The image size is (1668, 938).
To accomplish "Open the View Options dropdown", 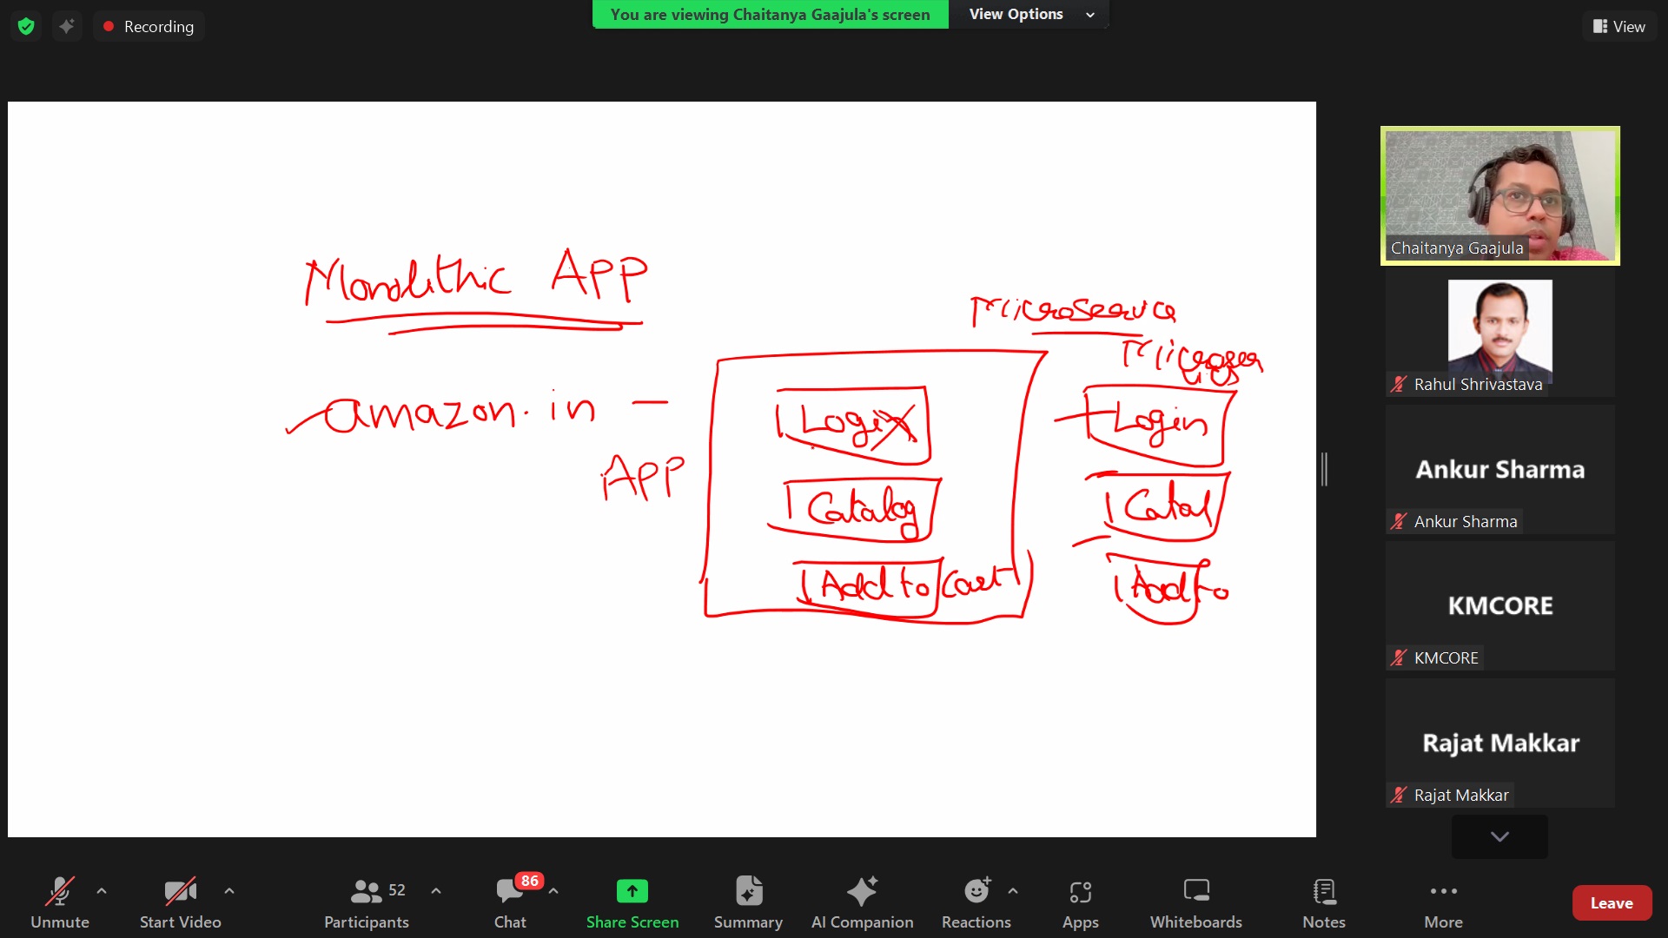I will coord(1029,14).
